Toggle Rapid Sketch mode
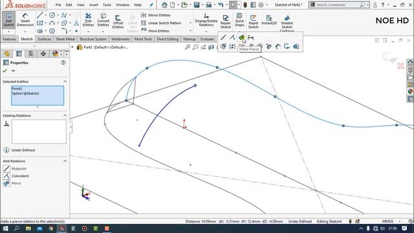The image size is (414, 233). (253, 21)
